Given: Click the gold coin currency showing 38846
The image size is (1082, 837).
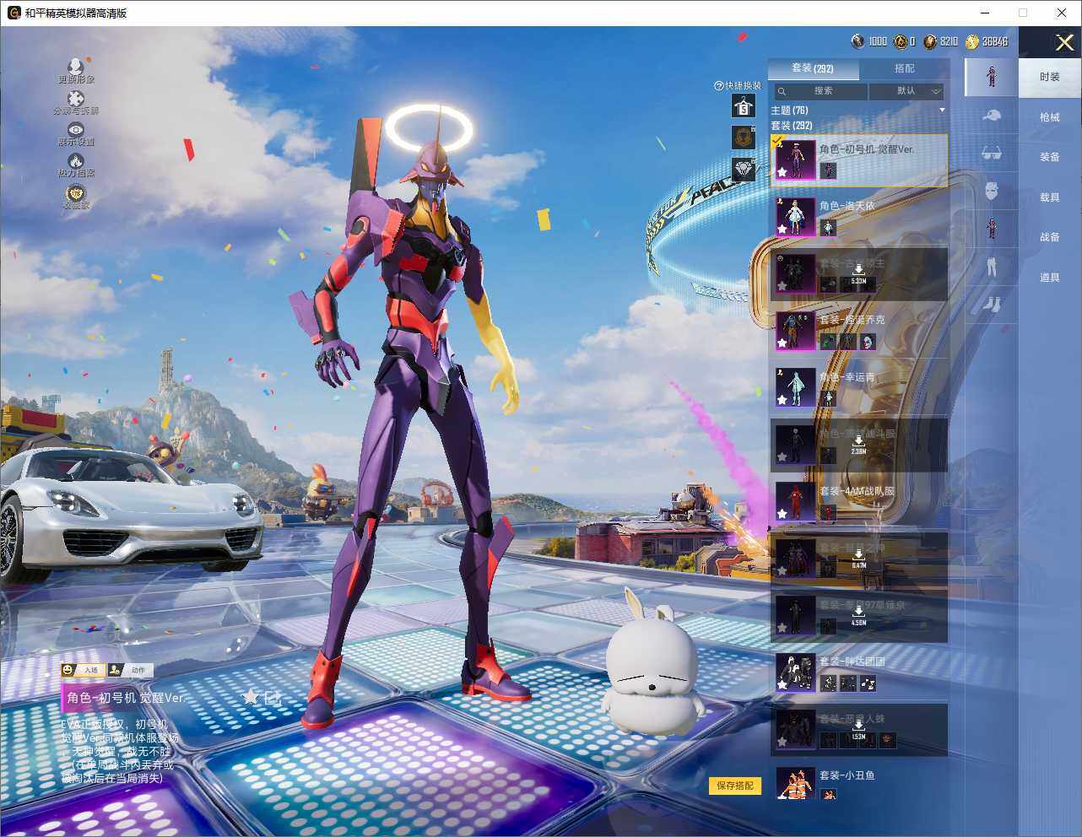Looking at the screenshot, I should (x=972, y=41).
